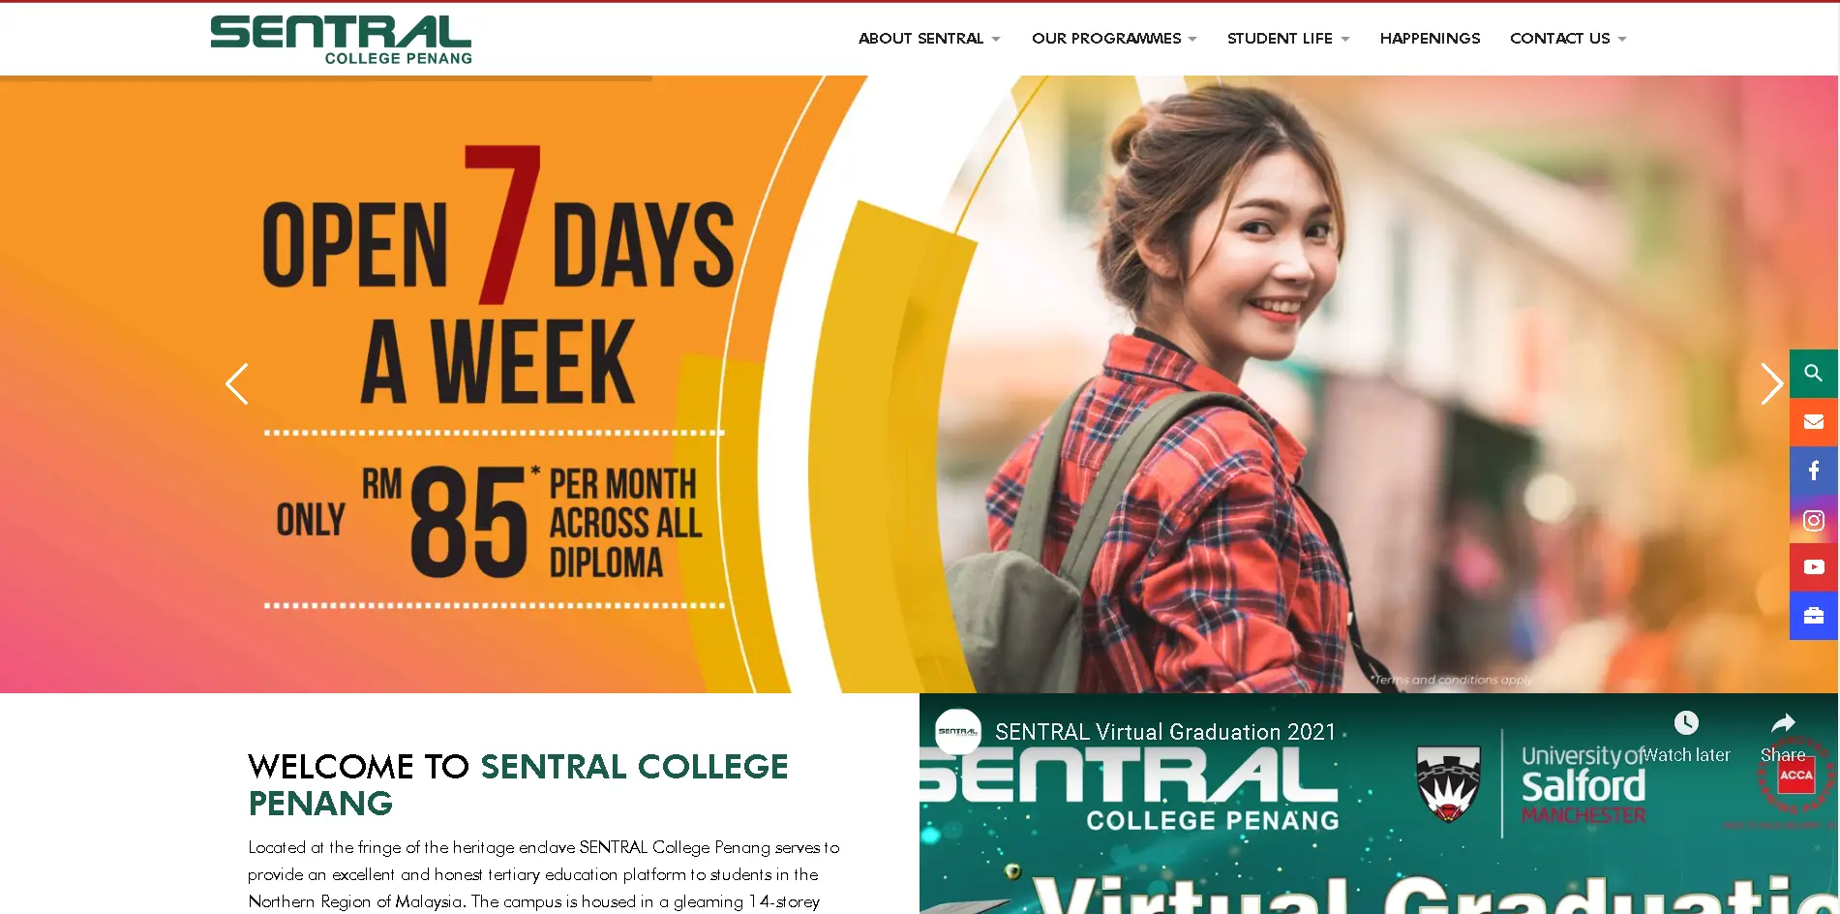Expand the Our Programmes dropdown menu
Image resolution: width=1840 pixels, height=914 pixels.
click(x=1114, y=39)
